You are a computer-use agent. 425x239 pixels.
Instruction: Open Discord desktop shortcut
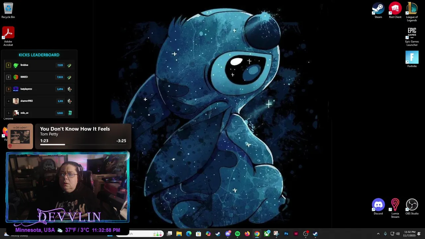coord(378,207)
